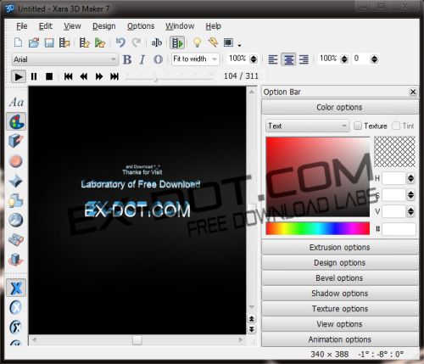Expand the Extrusion options section

340,247
